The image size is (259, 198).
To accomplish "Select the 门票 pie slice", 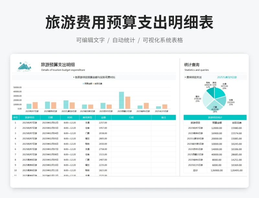I will (214, 106).
